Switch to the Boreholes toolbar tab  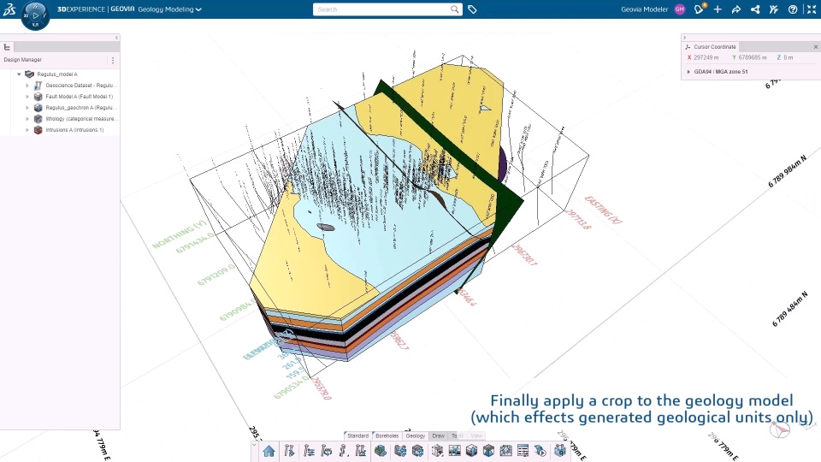(387, 435)
